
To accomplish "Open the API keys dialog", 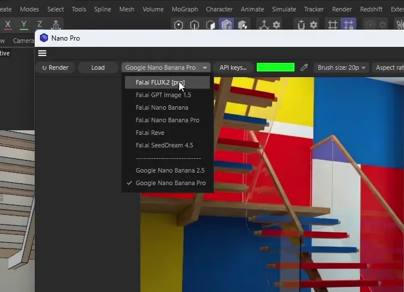I will (233, 67).
